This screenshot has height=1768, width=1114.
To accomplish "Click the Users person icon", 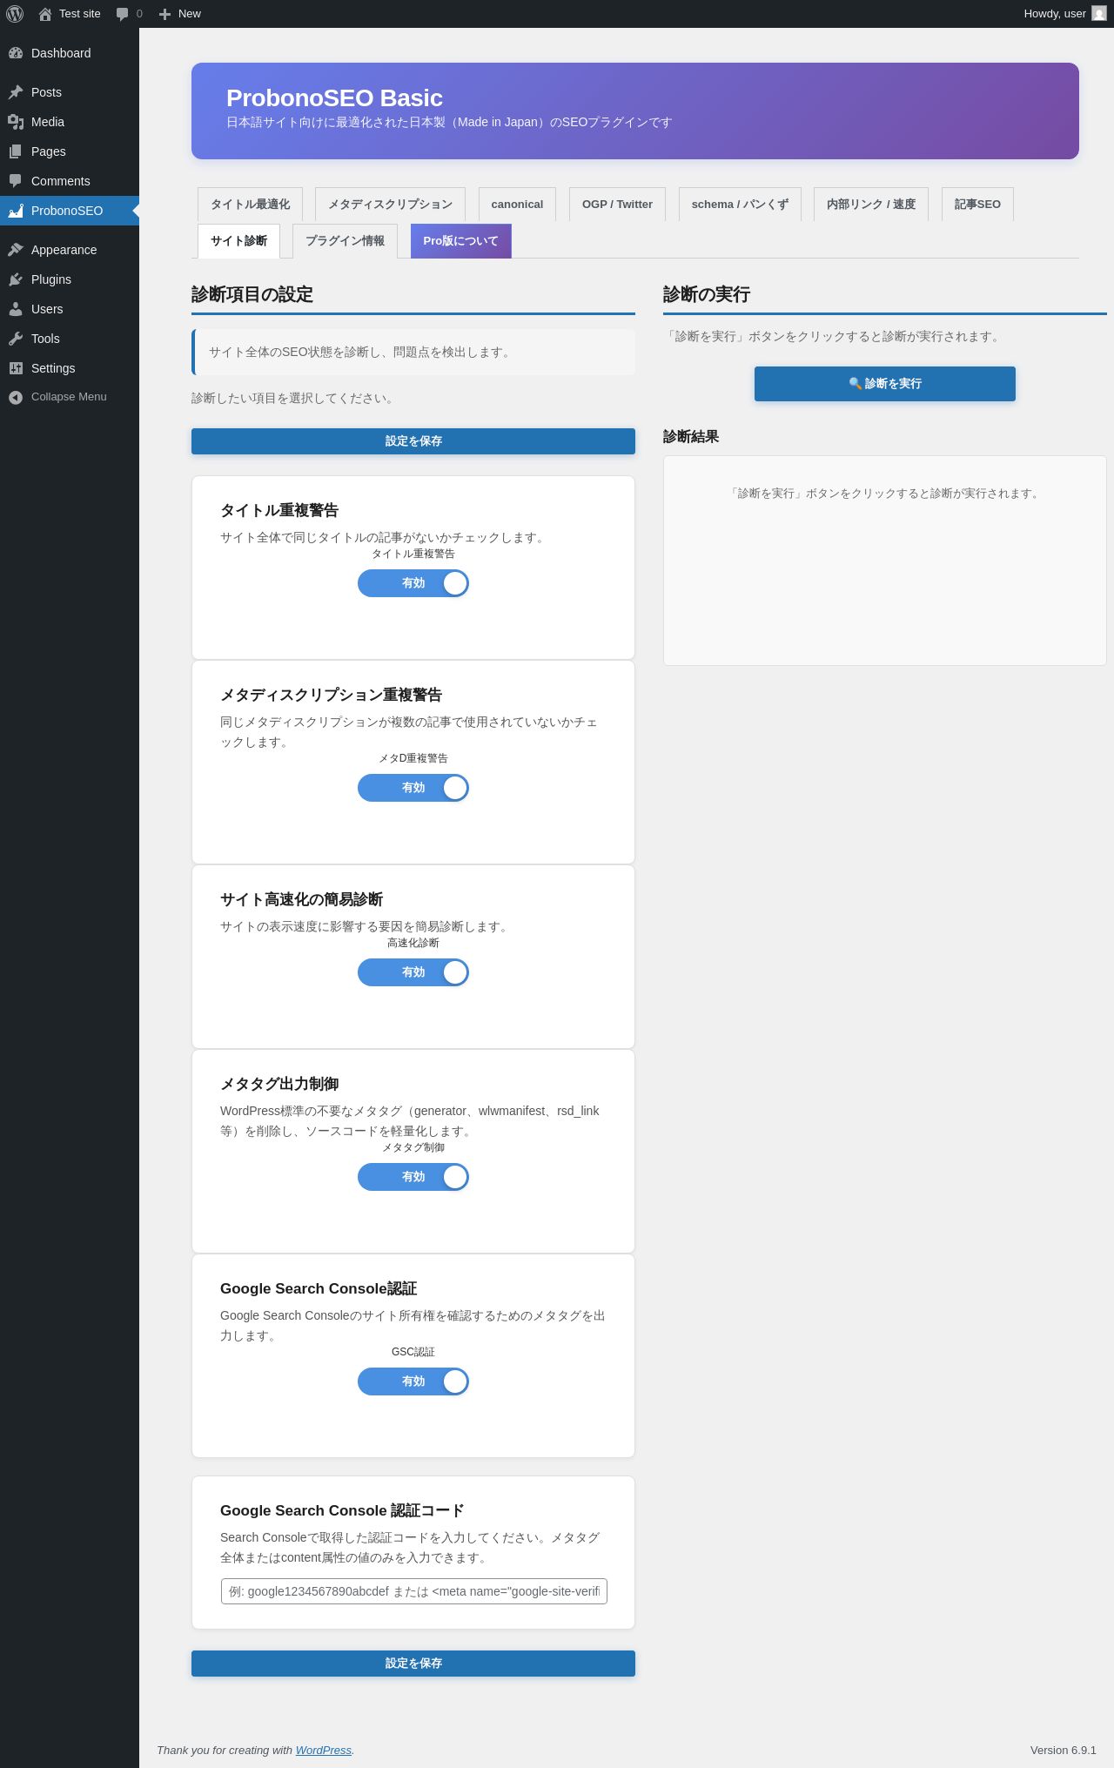I will click(16, 309).
